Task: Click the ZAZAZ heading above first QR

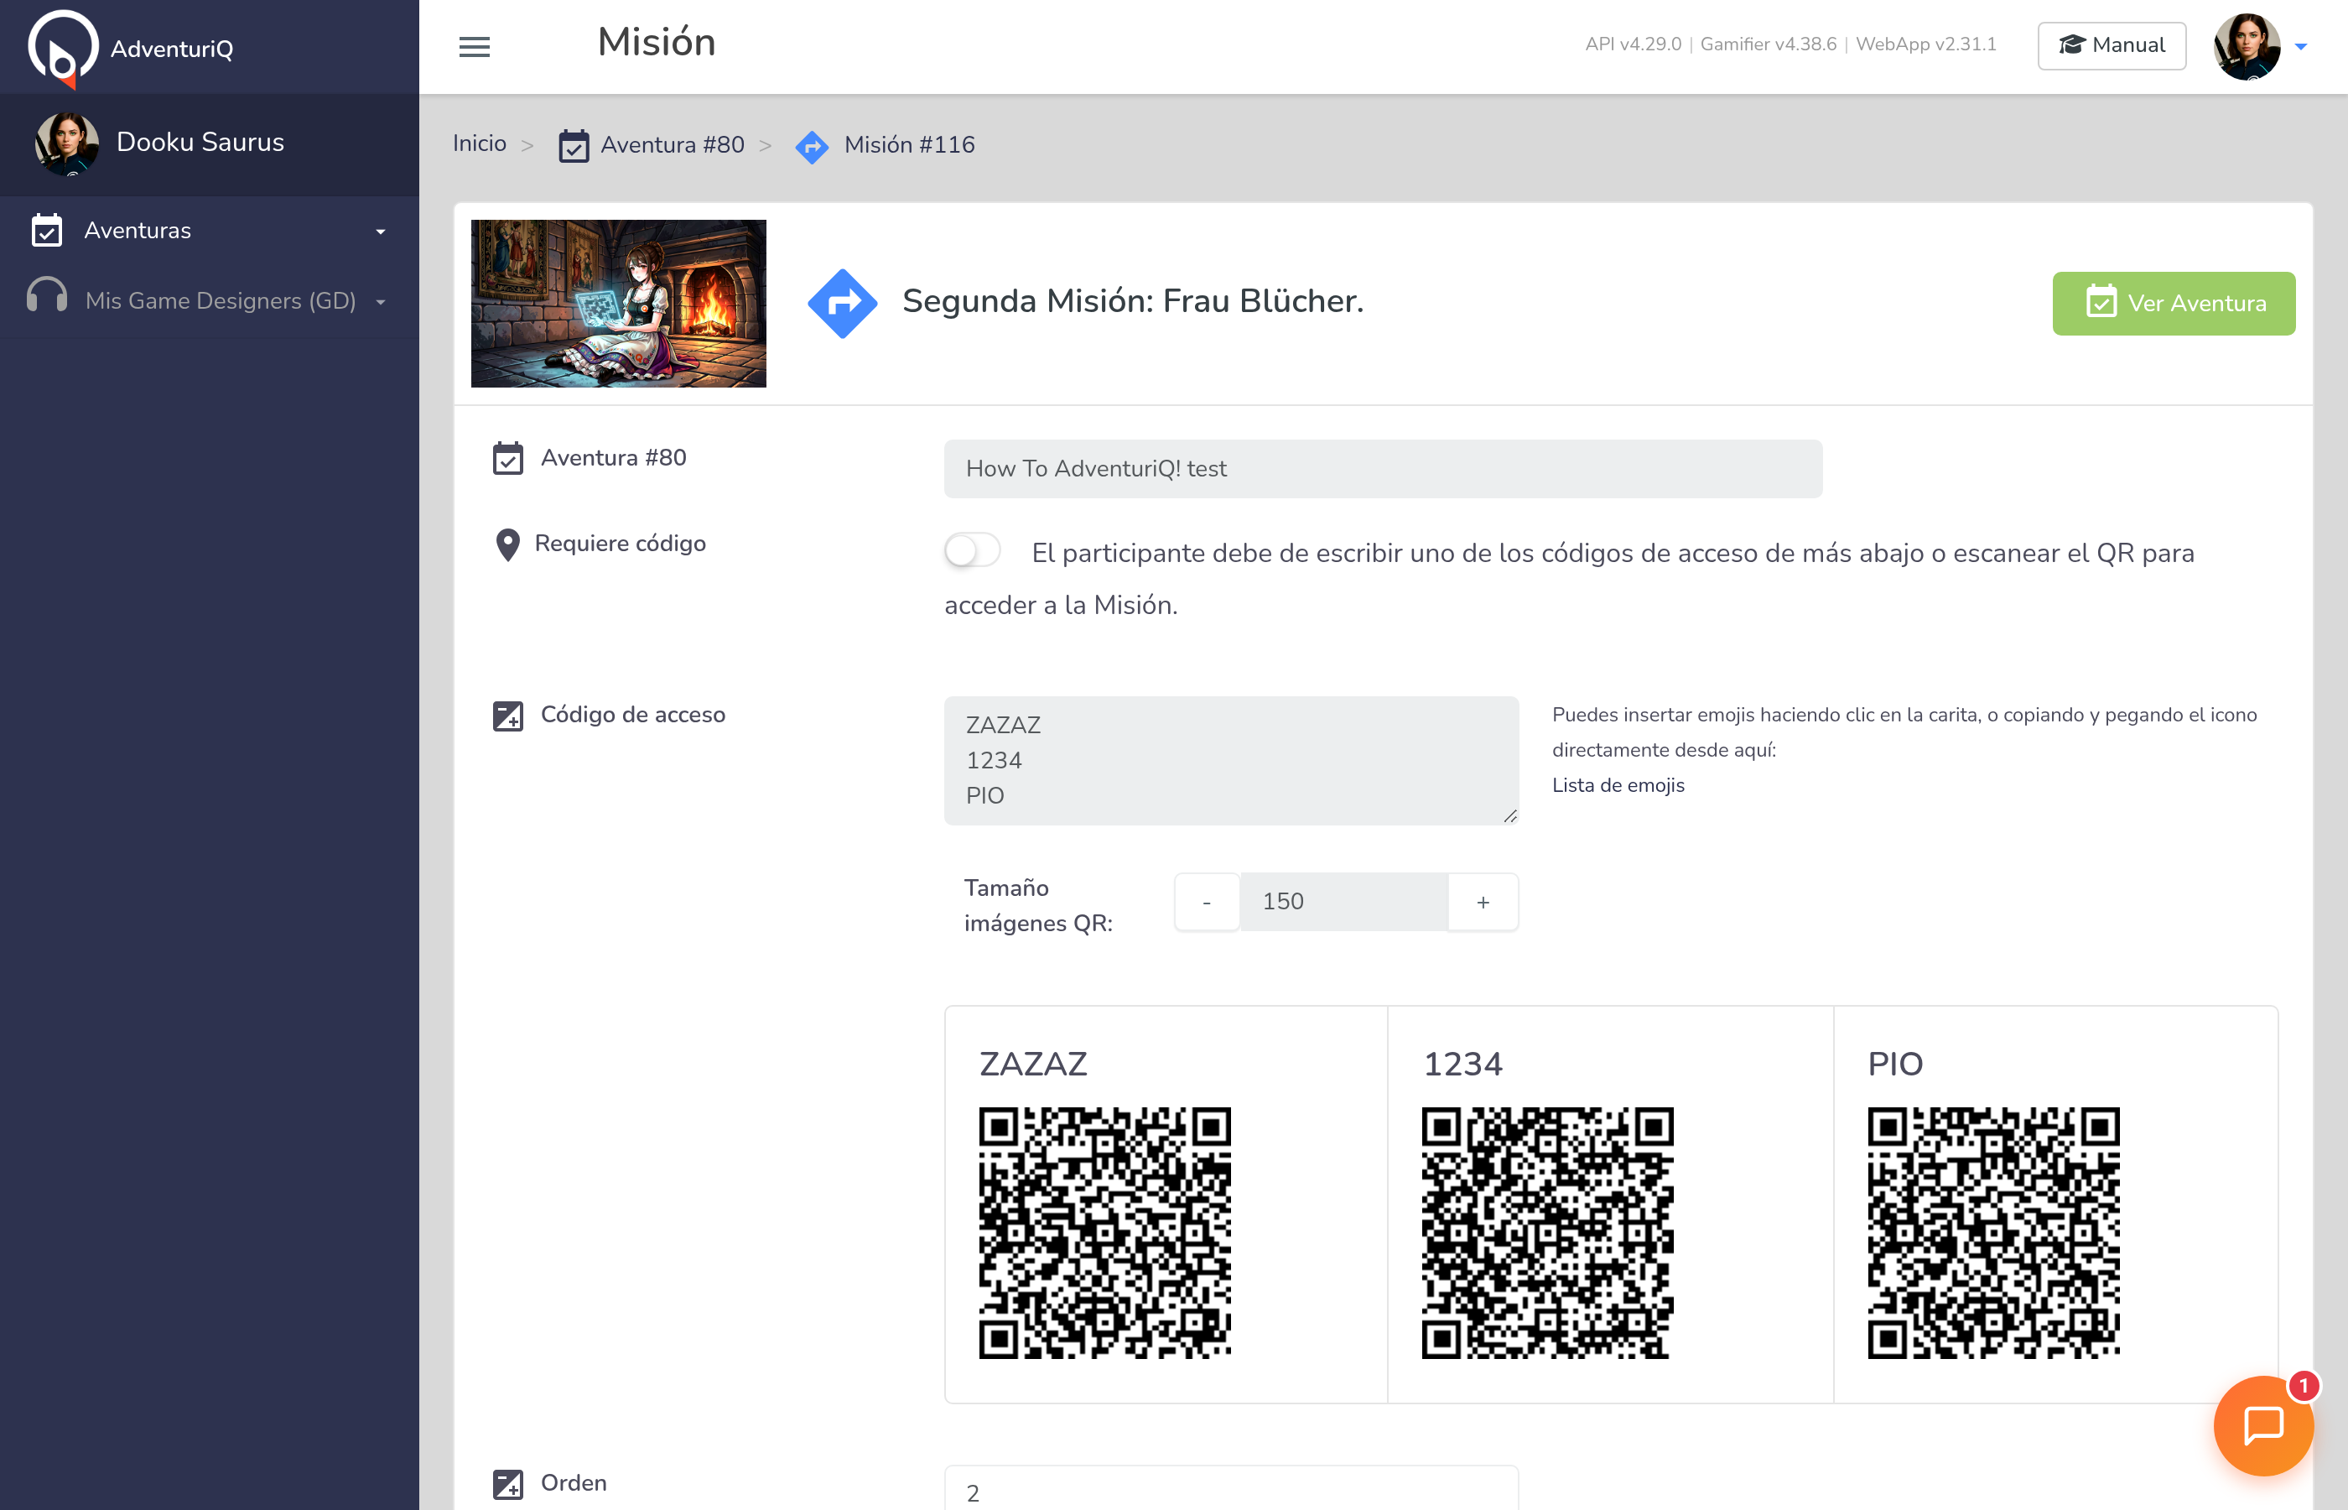Action: [x=1033, y=1065]
